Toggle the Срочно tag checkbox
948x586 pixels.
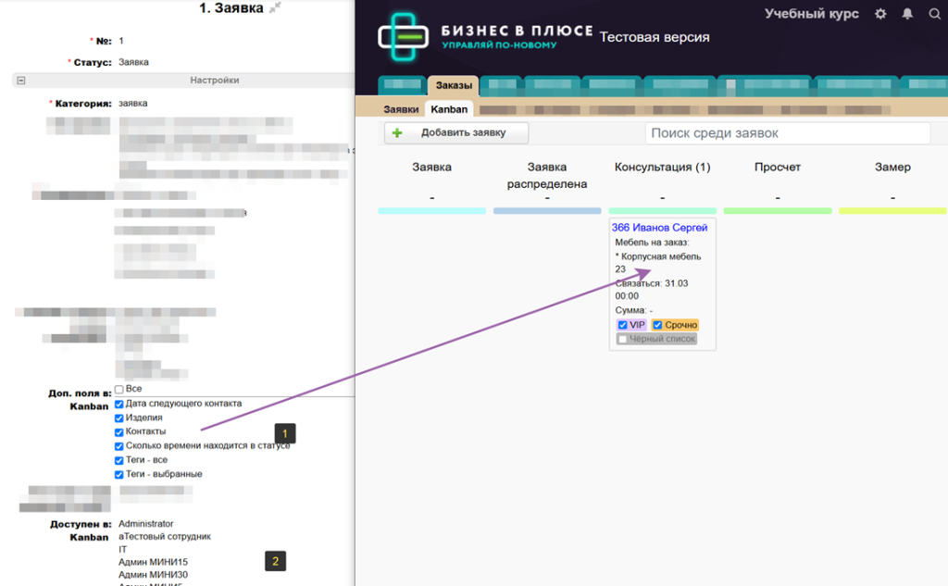[656, 325]
